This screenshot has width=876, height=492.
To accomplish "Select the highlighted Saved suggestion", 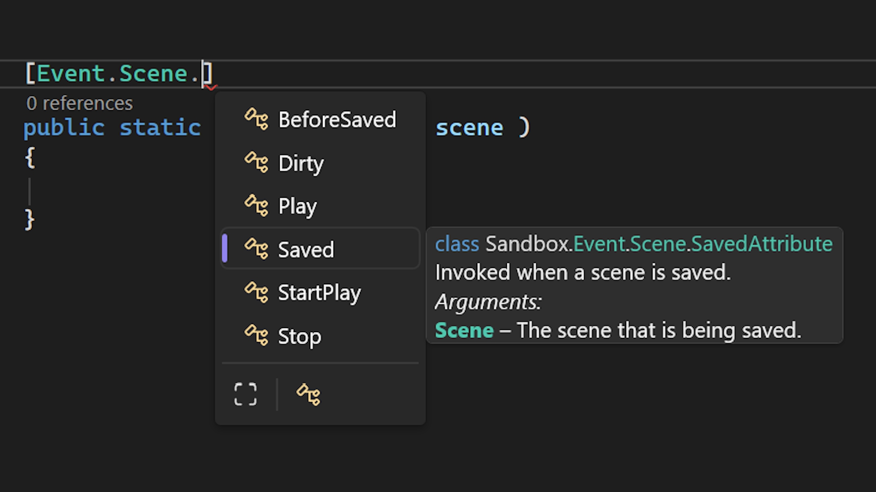I will [x=306, y=250].
